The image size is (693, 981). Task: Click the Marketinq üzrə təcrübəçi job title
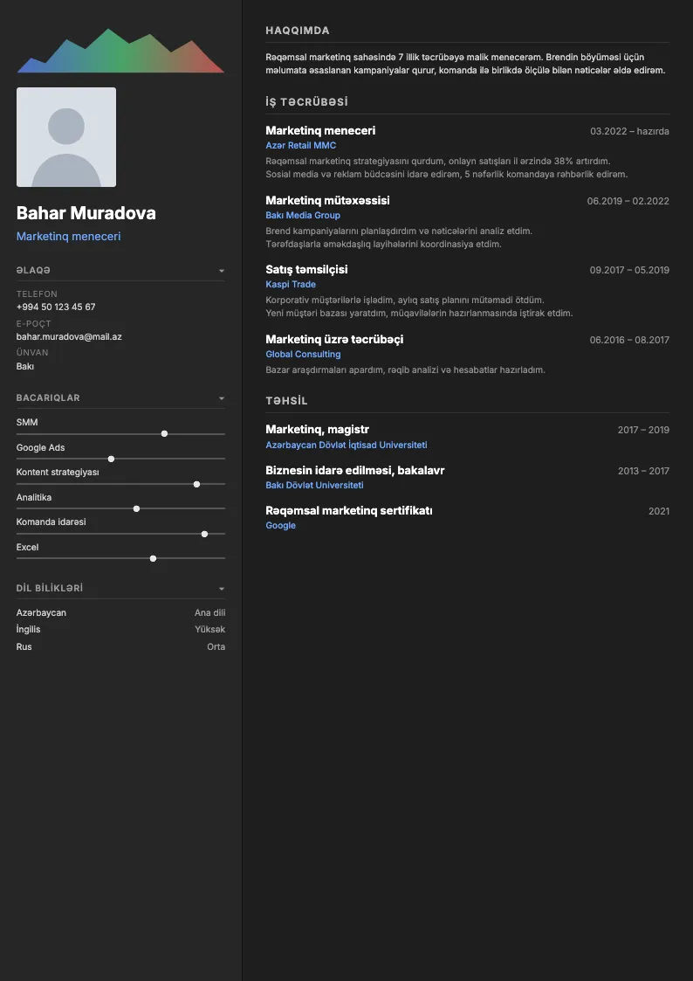point(334,339)
